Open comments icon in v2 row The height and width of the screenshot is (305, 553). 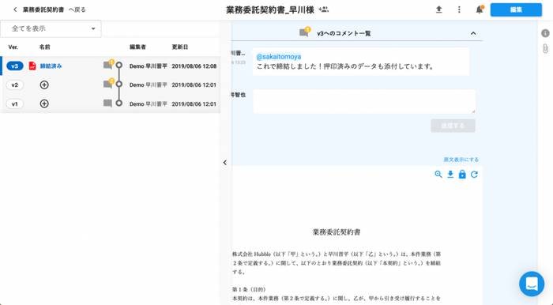[108, 84]
